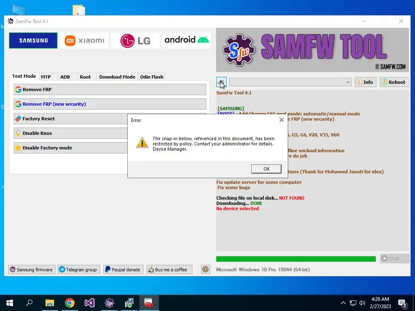
Task: Click the green progress bar
Action: point(296,259)
